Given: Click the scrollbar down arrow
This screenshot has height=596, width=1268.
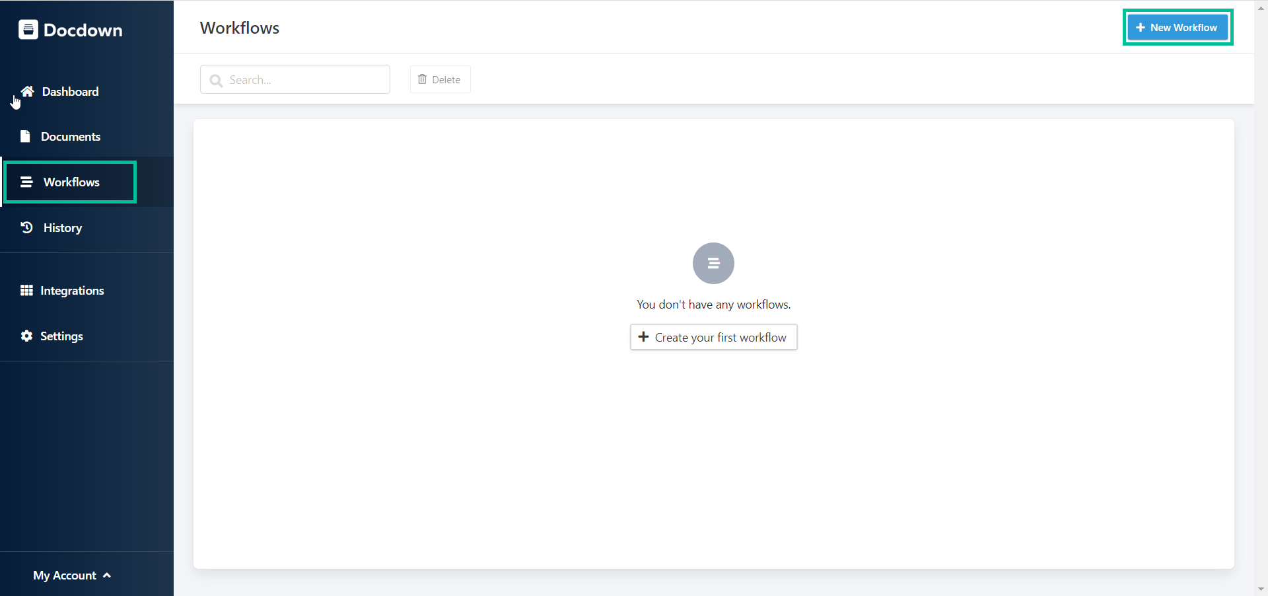Looking at the screenshot, I should (1260, 589).
